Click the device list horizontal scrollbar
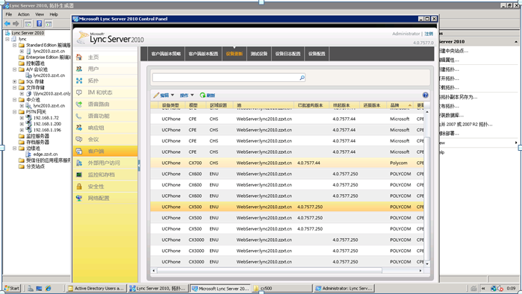This screenshot has width=522, height=294. pos(270,271)
